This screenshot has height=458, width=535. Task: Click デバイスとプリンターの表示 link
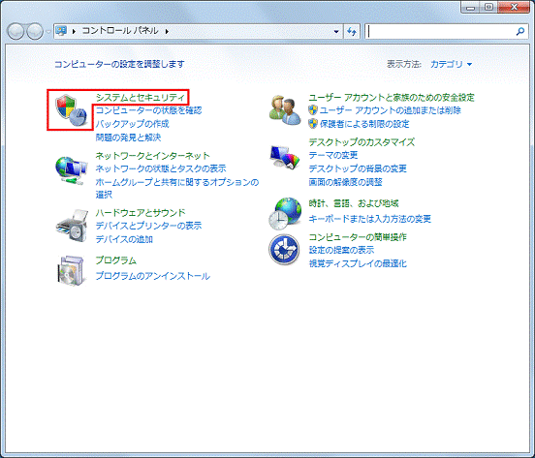148,226
